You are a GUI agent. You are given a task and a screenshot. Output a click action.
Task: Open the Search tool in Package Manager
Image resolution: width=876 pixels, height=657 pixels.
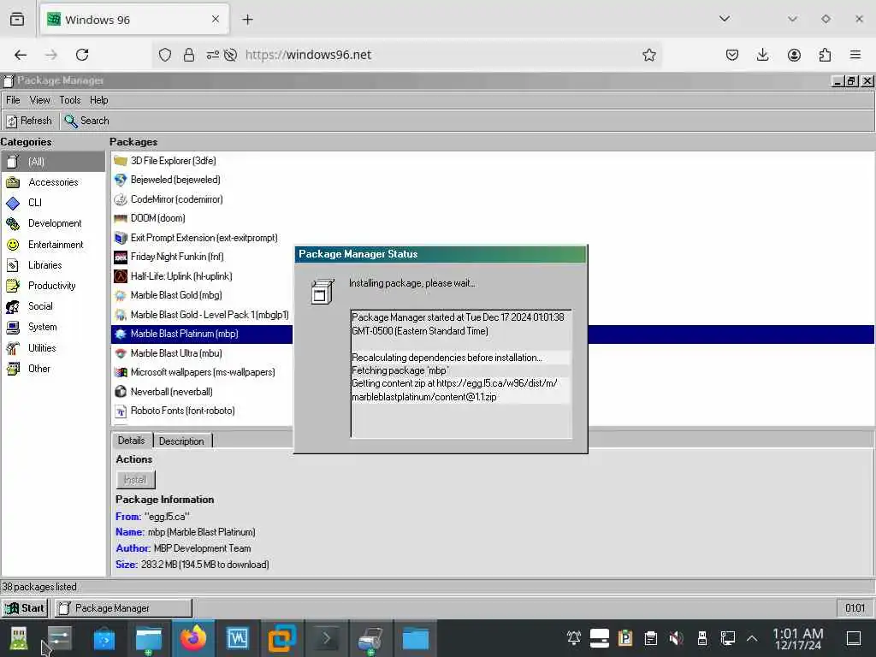tap(86, 121)
